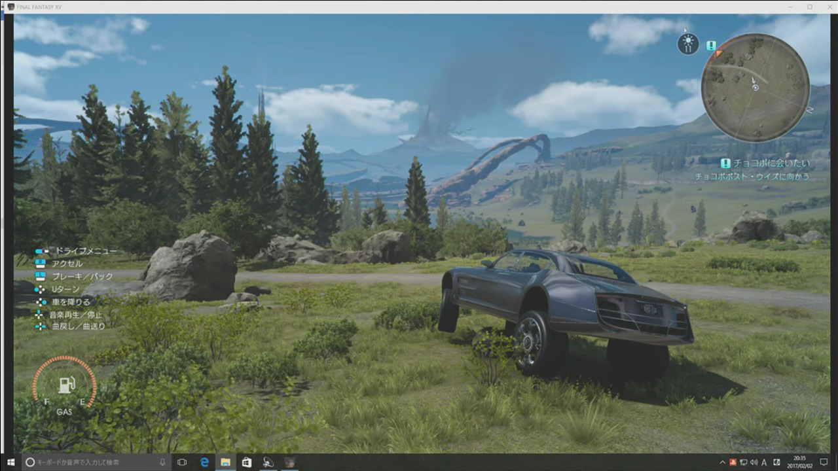838x471 pixels.
Task: Click the ブレーキ/バック trigger icon
Action: coord(41,276)
